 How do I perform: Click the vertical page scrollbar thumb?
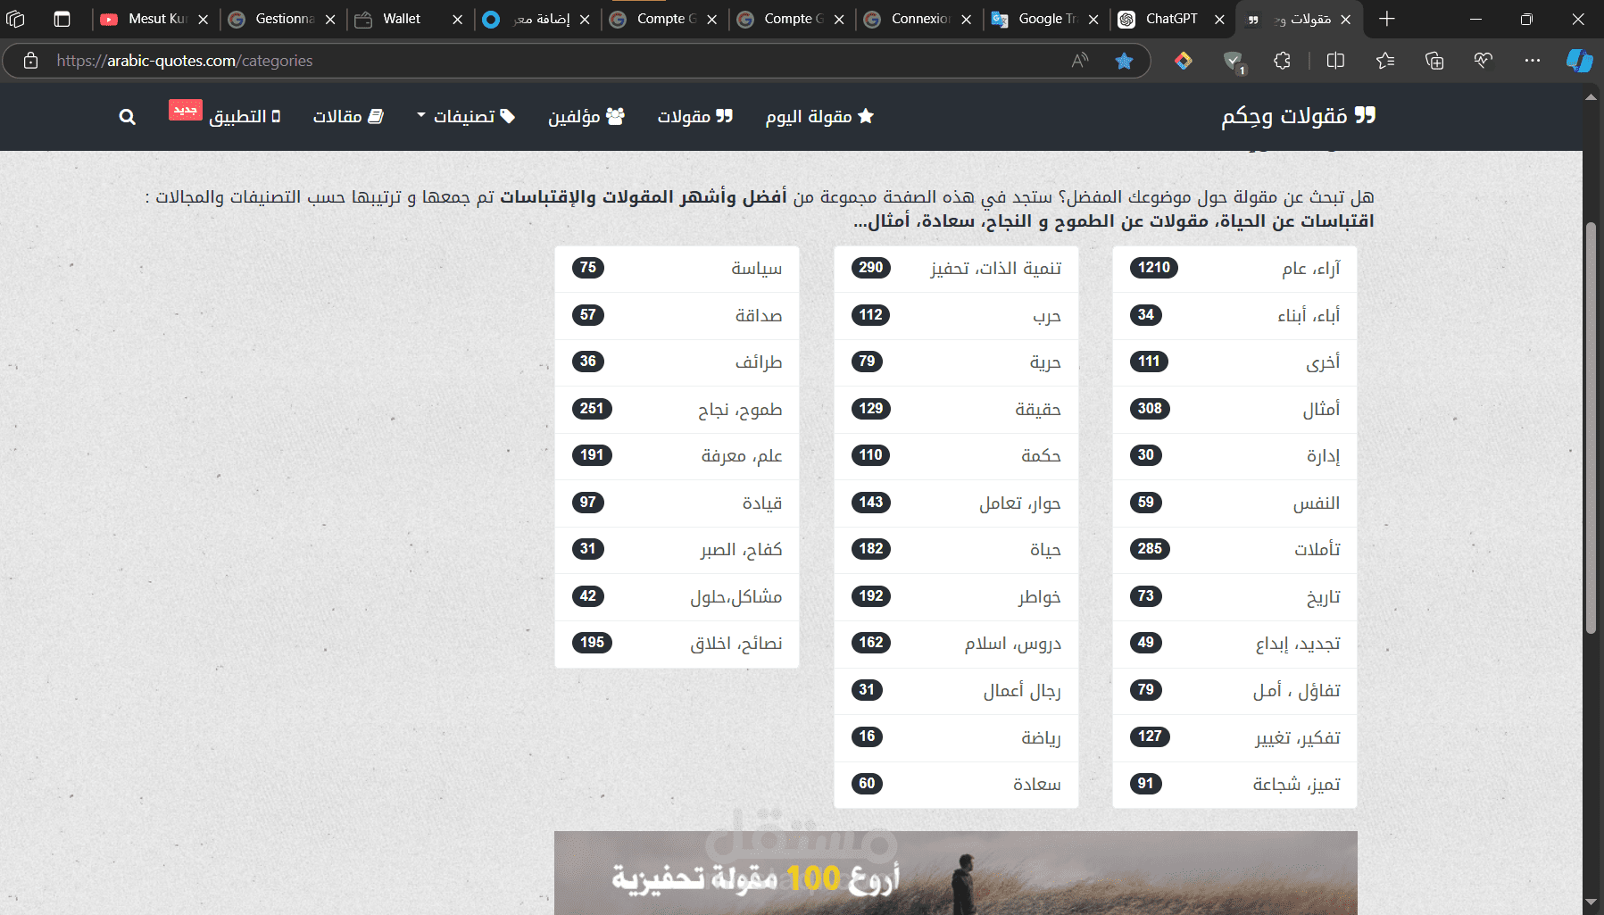pos(1591,428)
